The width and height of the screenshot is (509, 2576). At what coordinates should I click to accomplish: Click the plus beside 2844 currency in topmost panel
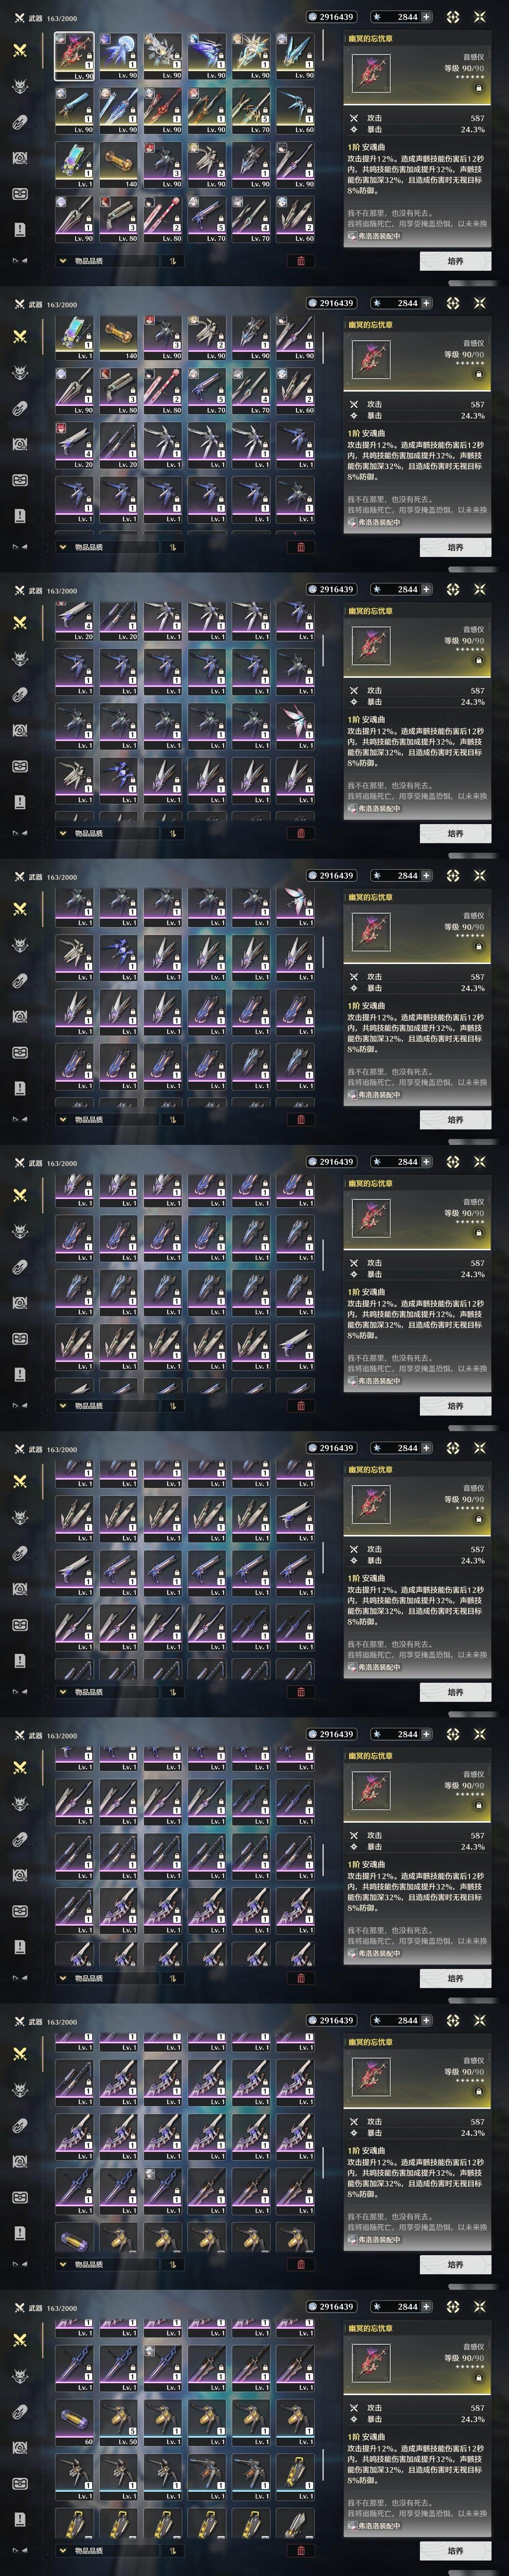pyautogui.click(x=427, y=17)
